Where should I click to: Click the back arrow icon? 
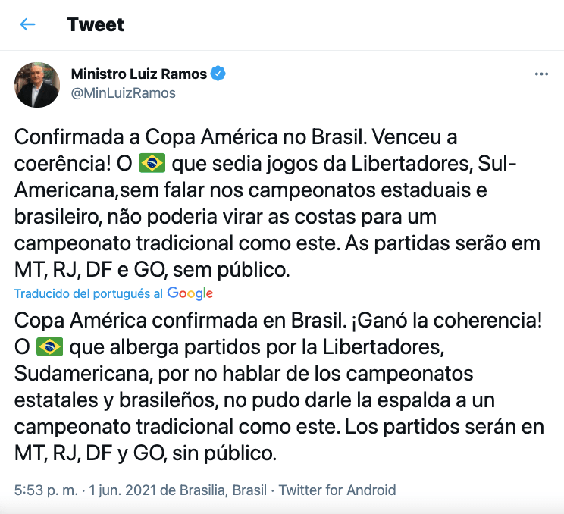click(x=28, y=24)
